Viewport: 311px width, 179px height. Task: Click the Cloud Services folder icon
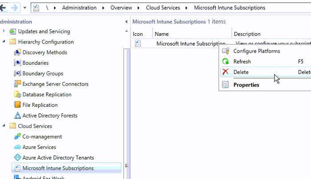coord(13,126)
